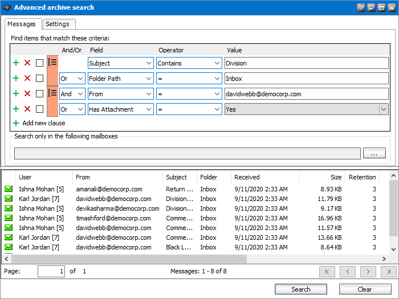This screenshot has height=299, width=399.
Task: Click the group bracket icon on From row
Action: pos(52,93)
